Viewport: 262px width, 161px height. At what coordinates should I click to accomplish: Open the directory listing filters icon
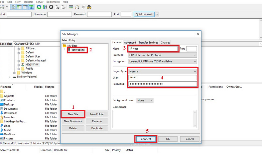pos(71,7)
